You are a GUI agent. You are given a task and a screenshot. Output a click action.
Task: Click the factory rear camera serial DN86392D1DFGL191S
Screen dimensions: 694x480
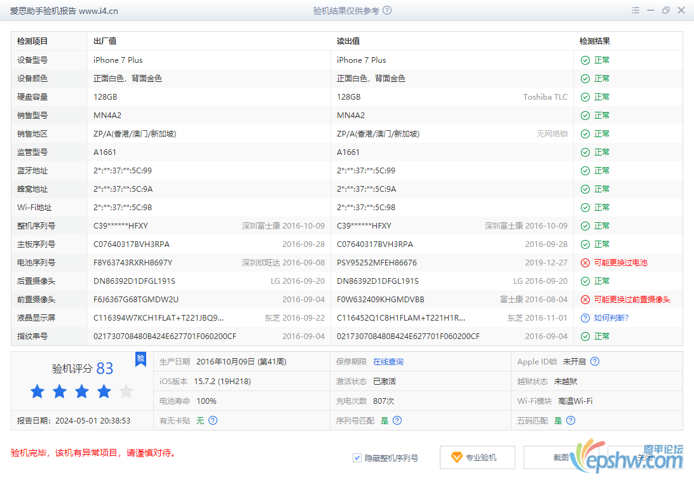134,281
